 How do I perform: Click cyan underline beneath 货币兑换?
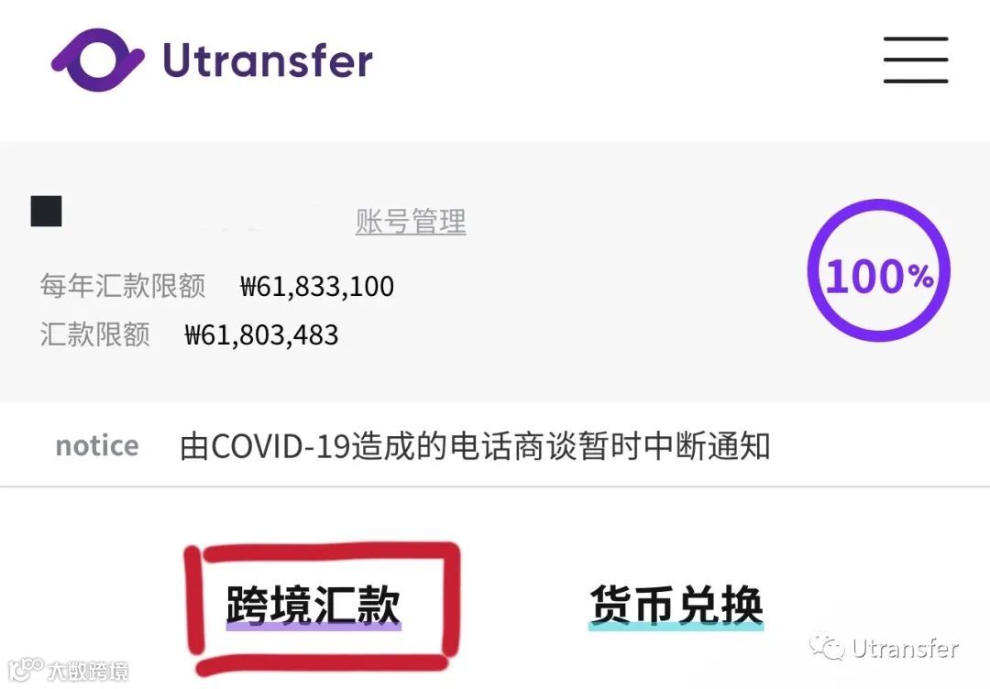click(676, 627)
